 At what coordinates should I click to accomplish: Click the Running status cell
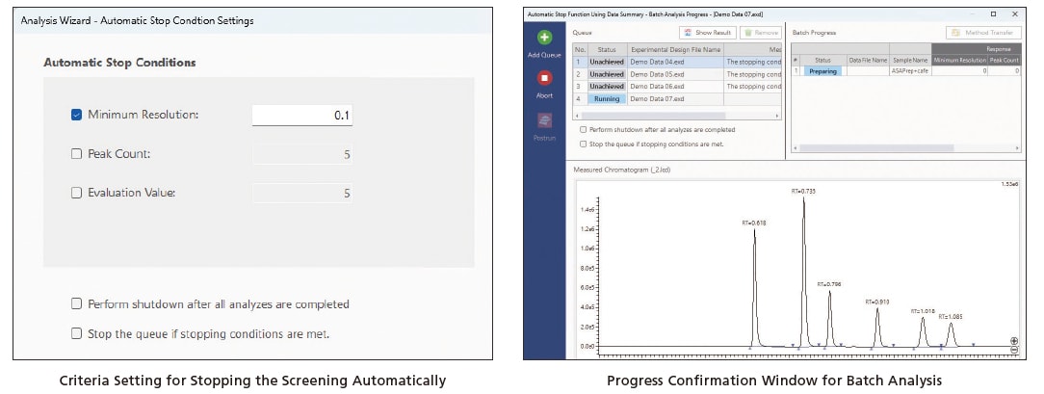(x=607, y=99)
